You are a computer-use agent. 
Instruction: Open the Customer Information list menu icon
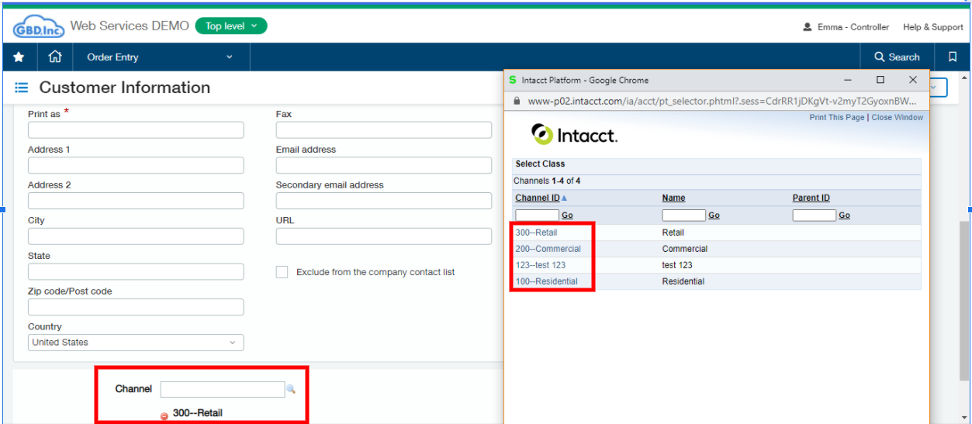coord(22,88)
